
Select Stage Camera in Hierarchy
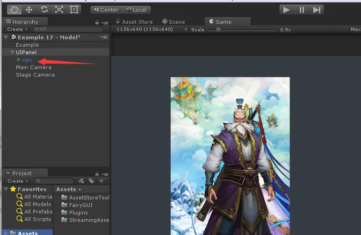click(x=35, y=75)
